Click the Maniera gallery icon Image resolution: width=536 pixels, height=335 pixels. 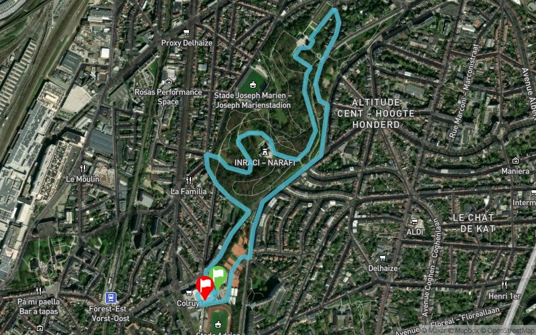(515, 160)
